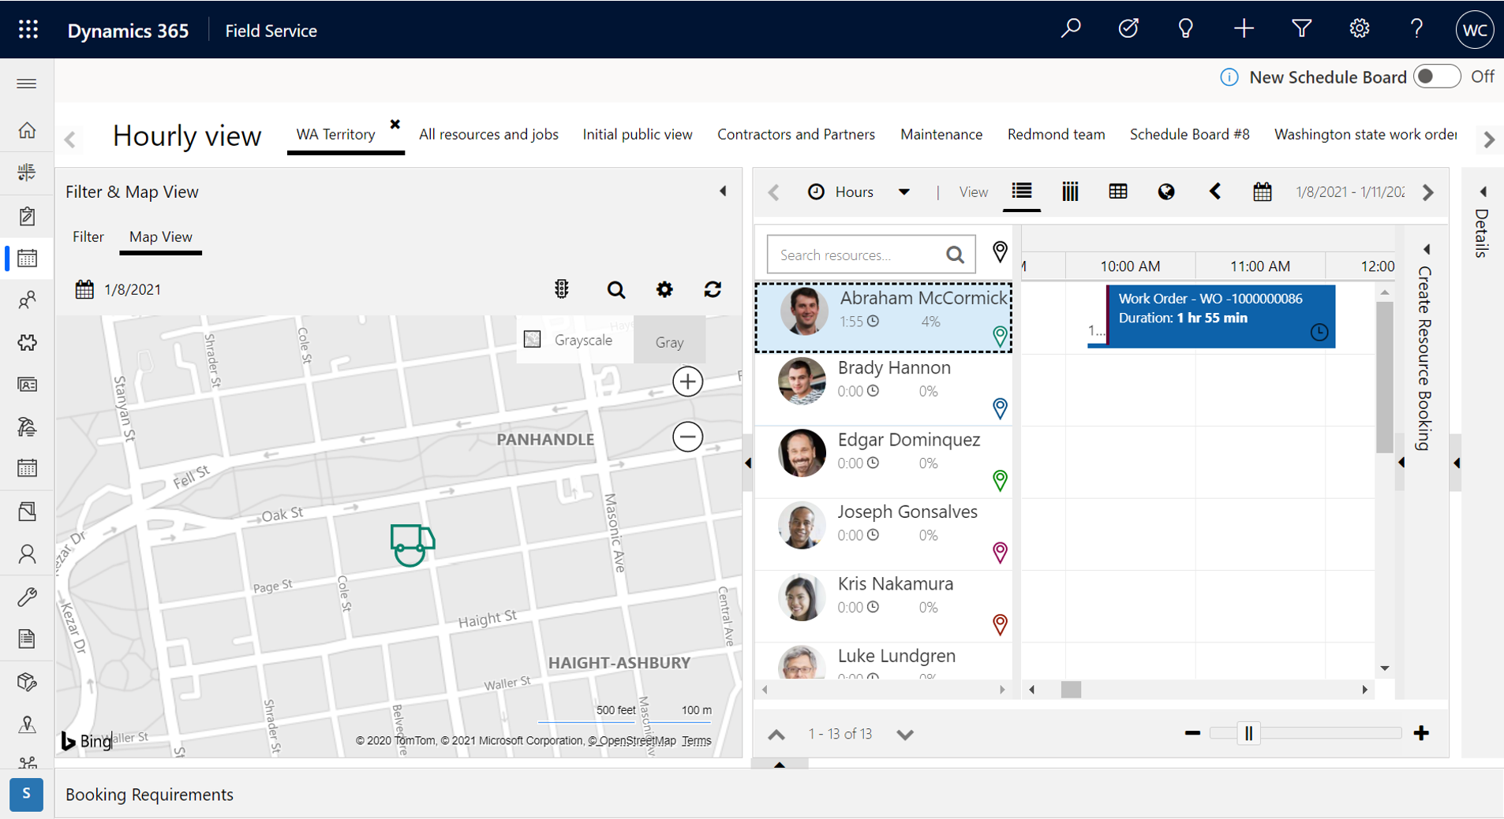Collapse the Filter & Map View panel
This screenshot has width=1504, height=819.
click(x=723, y=191)
